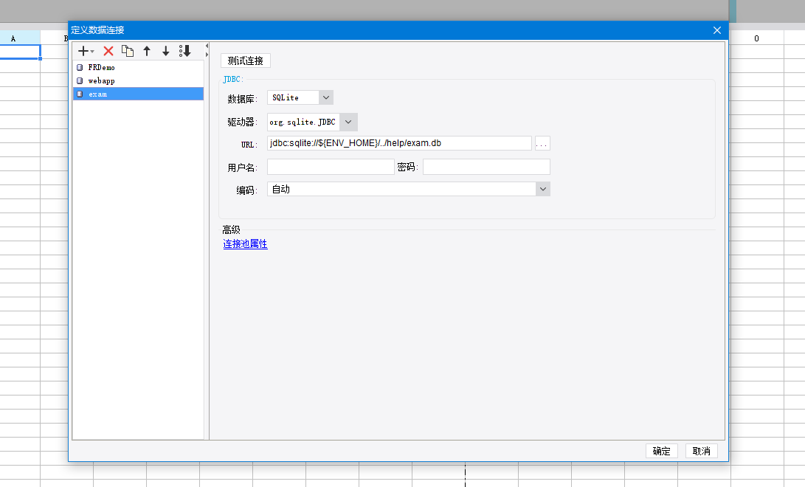Confirm with the 确定 button

[x=662, y=451]
